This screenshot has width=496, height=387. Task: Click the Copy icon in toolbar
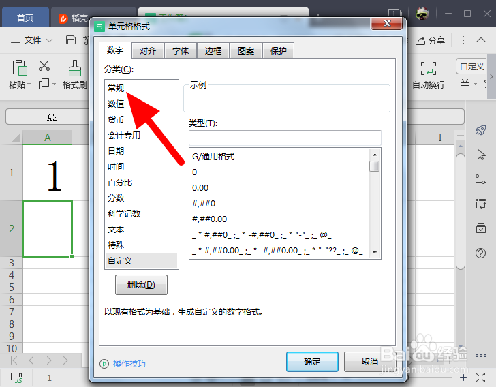click(44, 84)
